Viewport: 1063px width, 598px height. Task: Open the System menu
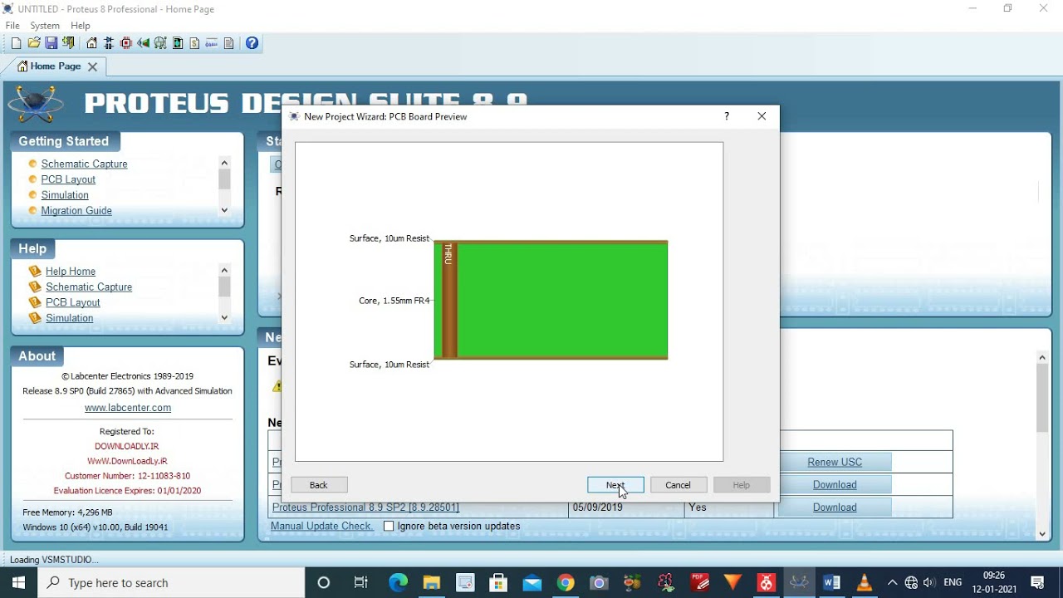pyautogui.click(x=45, y=26)
